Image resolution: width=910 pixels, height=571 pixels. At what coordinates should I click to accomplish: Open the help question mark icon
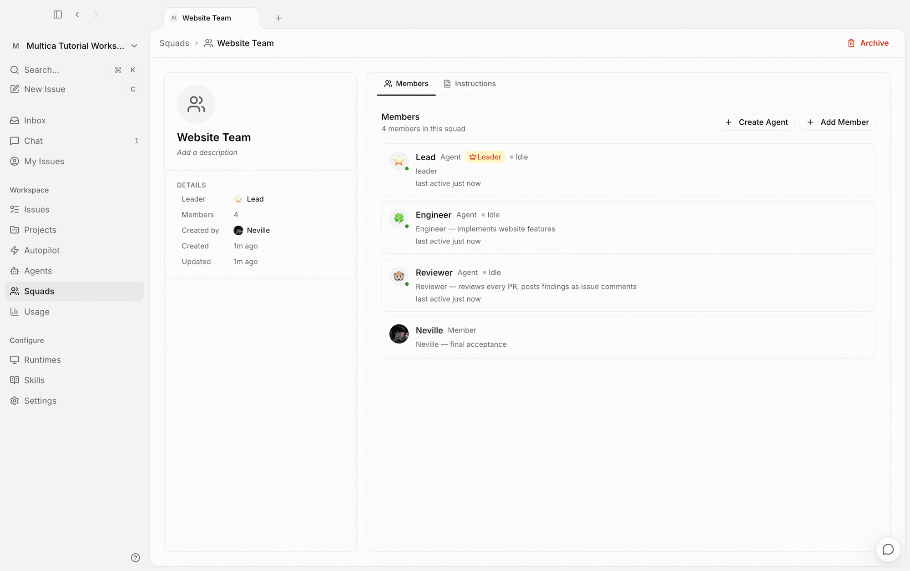click(x=135, y=557)
